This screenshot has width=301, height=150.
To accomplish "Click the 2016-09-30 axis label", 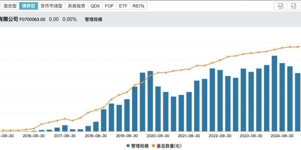I will coord(34,136).
